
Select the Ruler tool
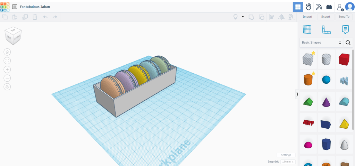pyautogui.click(x=326, y=30)
